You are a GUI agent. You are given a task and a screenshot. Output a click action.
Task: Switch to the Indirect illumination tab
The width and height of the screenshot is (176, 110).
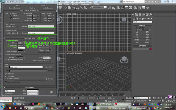[15, 8]
